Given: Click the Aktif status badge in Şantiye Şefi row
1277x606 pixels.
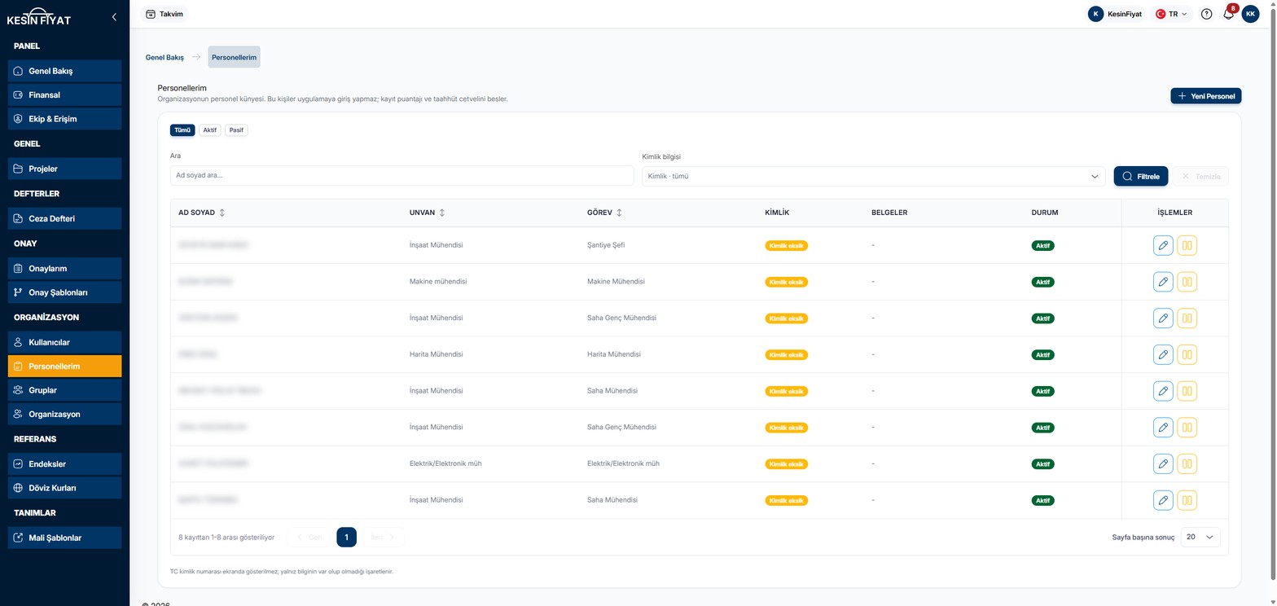Looking at the screenshot, I should [1042, 245].
